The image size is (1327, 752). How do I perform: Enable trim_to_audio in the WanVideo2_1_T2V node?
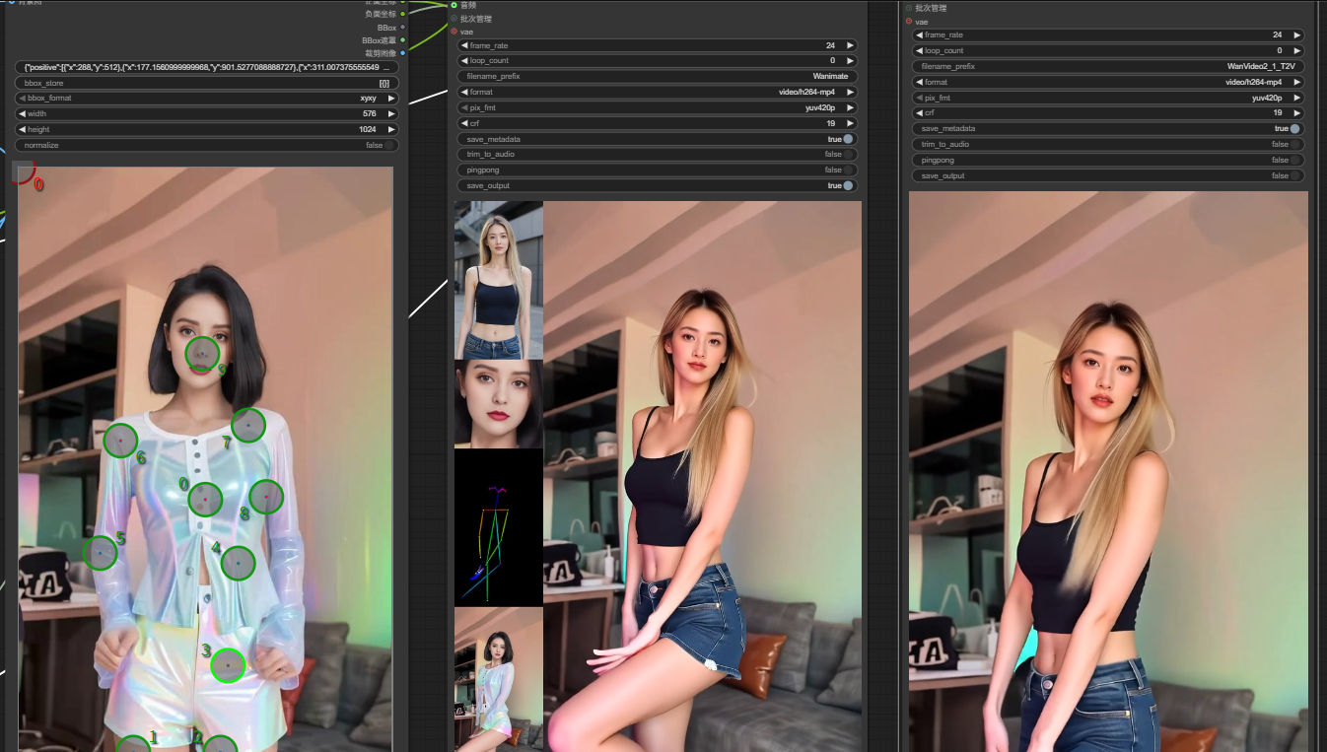1294,144
